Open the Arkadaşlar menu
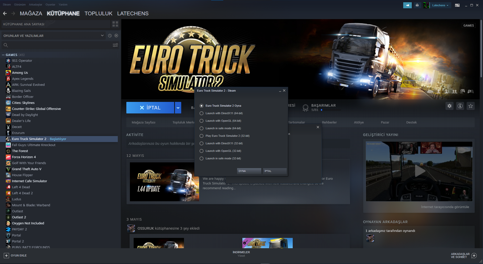Screen dimensions: 483x264 (x=35, y=5)
